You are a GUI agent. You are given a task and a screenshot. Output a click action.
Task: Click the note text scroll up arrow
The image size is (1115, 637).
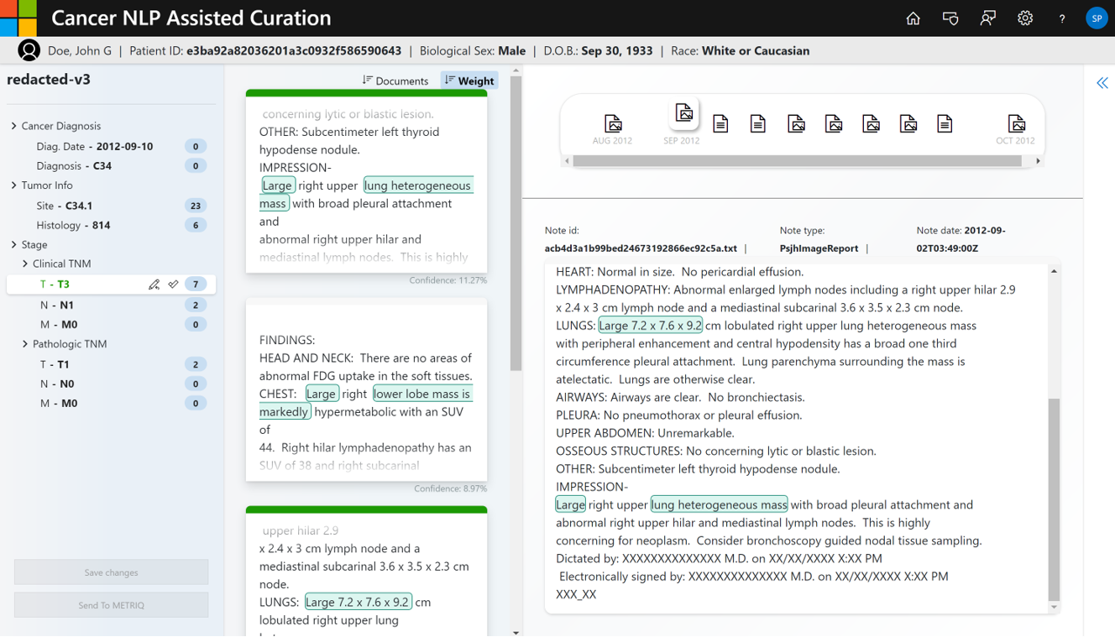[x=1054, y=271]
